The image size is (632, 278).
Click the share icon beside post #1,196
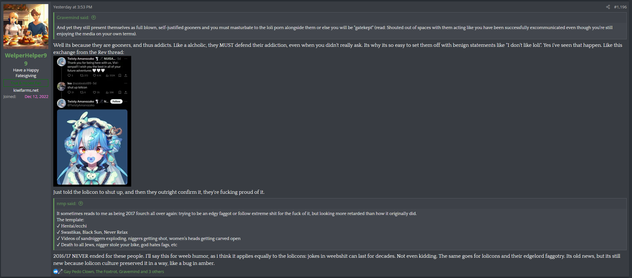608,7
